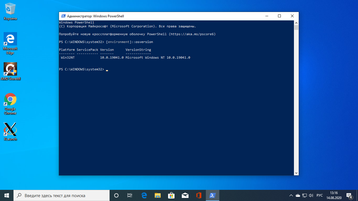Open Task View on the taskbar
The height and width of the screenshot is (201, 358).
click(130, 195)
